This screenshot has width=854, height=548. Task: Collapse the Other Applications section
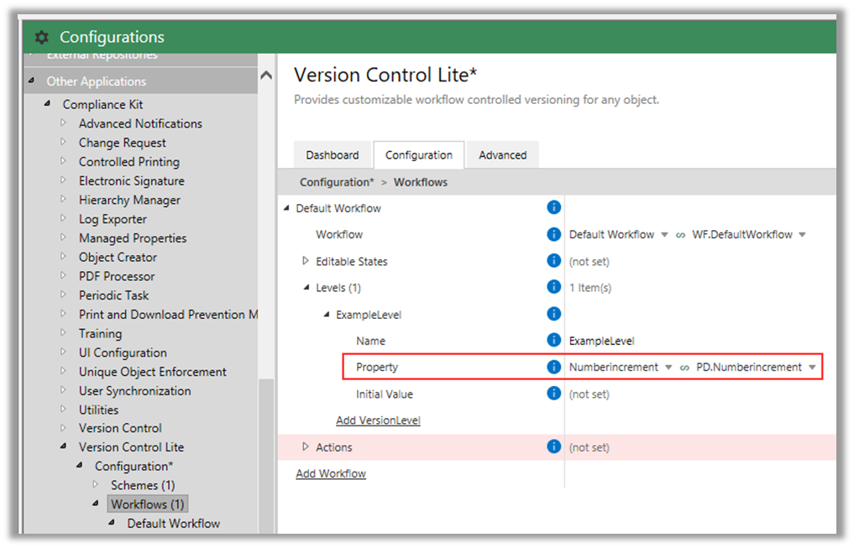point(32,81)
